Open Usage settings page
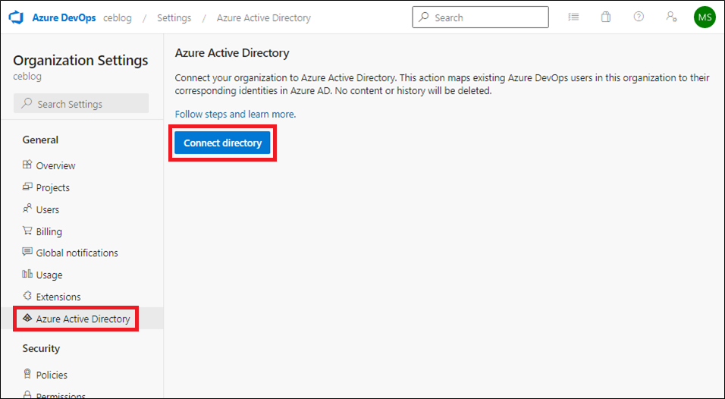This screenshot has height=399, width=725. (x=49, y=275)
